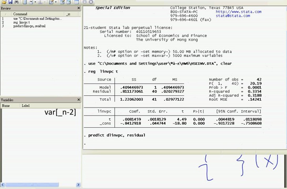Focus the Command input window
This screenshot has height=189, width=287.
pyautogui.click(x=183, y=171)
